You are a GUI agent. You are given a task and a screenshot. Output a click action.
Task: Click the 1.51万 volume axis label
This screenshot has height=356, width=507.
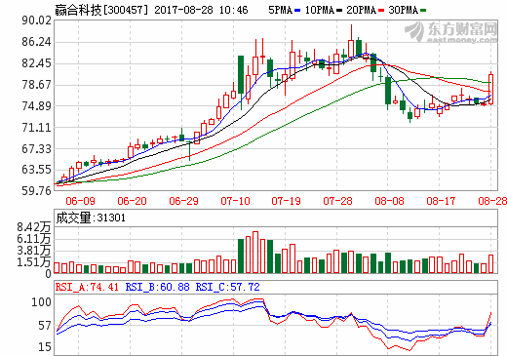(34, 262)
